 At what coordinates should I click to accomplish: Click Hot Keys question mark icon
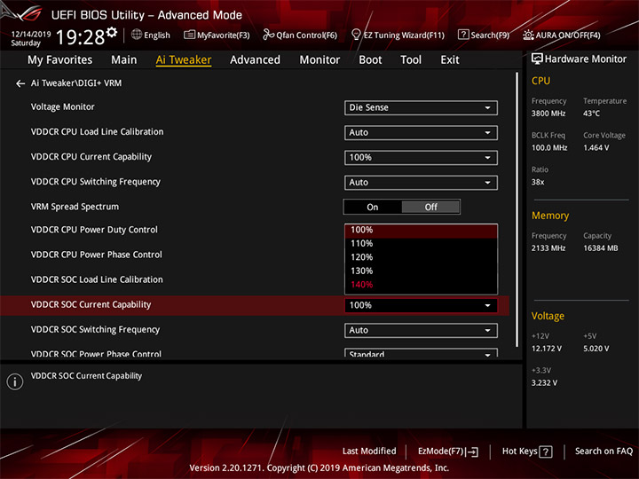tap(545, 452)
